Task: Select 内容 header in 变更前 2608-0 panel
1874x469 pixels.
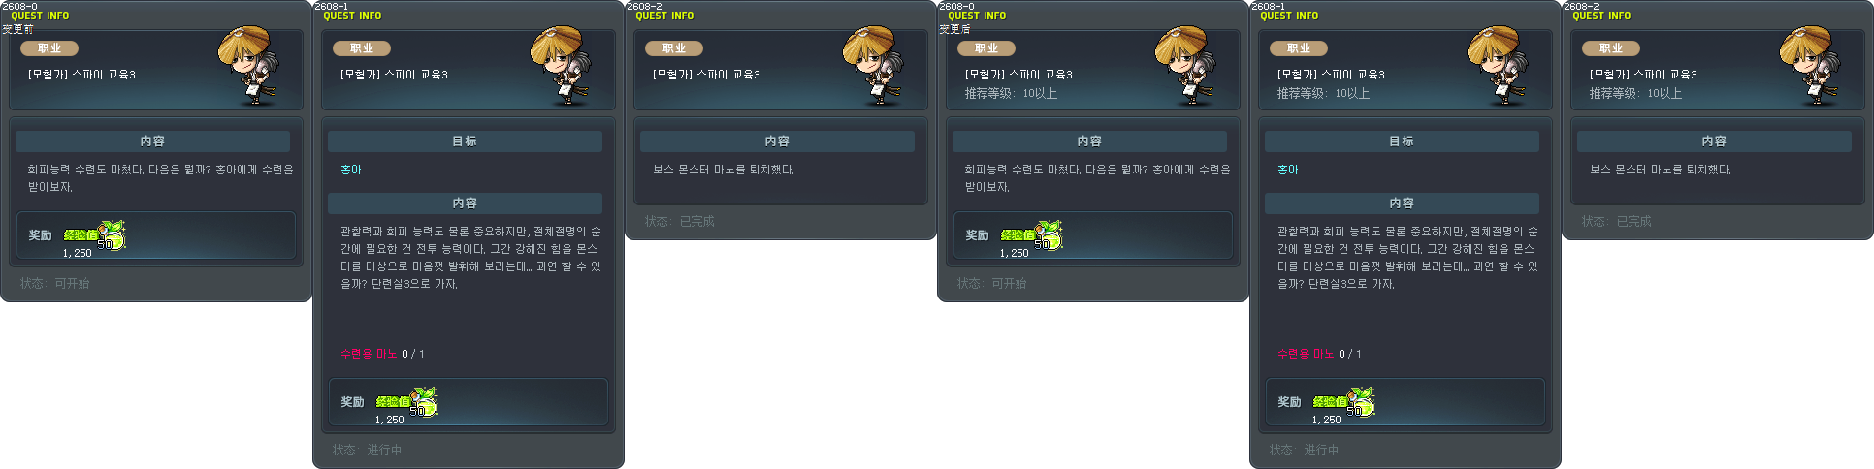Action: point(152,141)
